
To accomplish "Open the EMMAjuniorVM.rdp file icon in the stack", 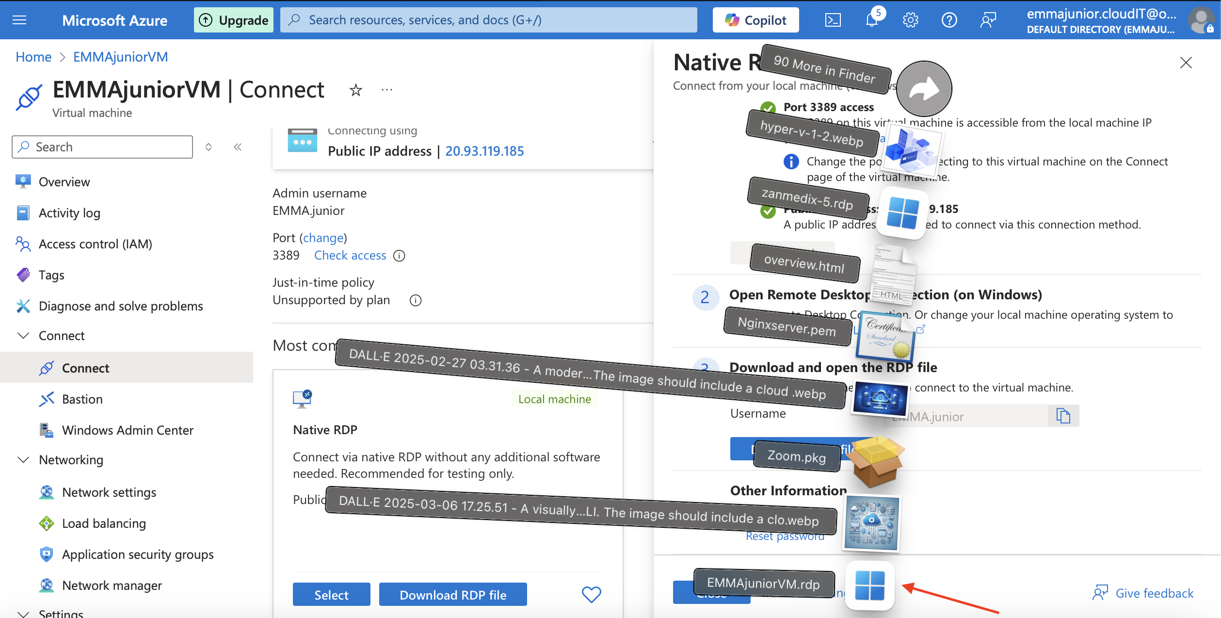I will point(870,585).
